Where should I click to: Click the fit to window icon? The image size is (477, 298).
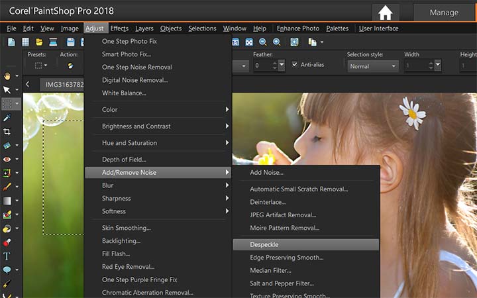tap(294, 42)
